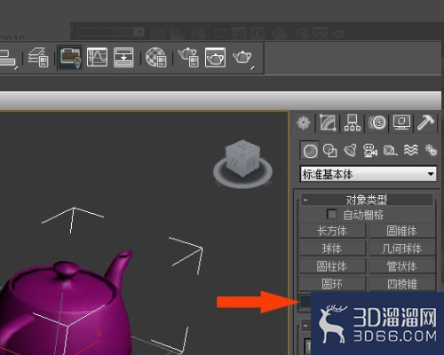
Task: Select the Space Warps wave icon
Action: [x=411, y=151]
